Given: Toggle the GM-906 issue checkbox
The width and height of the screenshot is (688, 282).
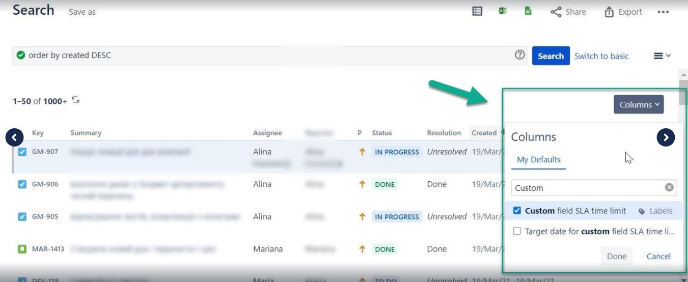Looking at the screenshot, I should pos(22,184).
